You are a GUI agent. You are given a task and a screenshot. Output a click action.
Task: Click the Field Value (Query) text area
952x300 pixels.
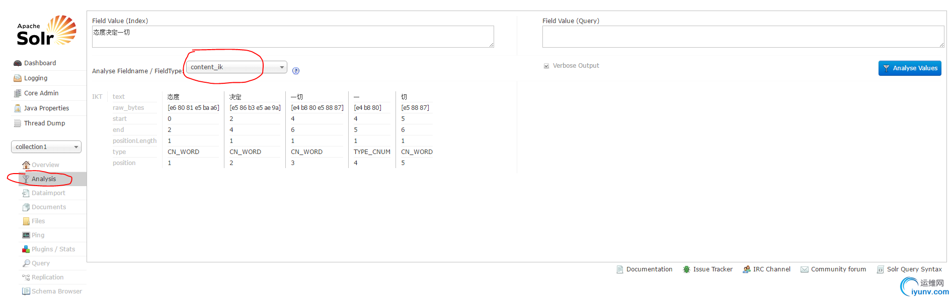pos(743,37)
